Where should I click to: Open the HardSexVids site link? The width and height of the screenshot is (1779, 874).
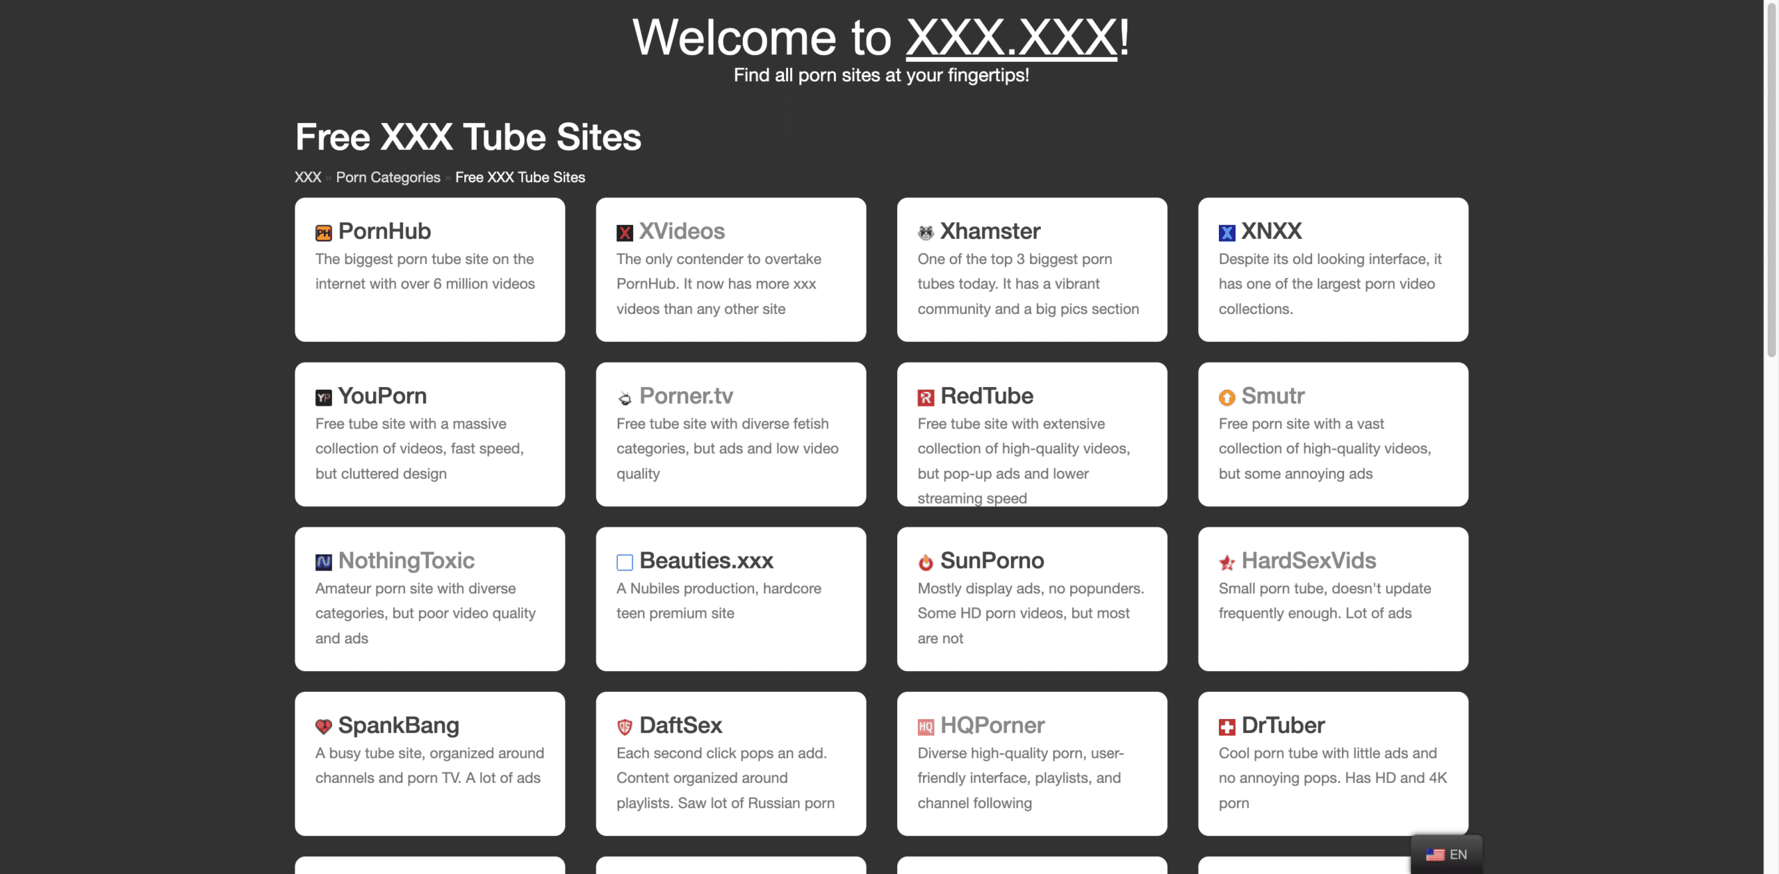tap(1309, 561)
